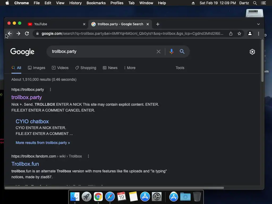Select the All search results tab
This screenshot has width=272, height=204.
click(16, 68)
